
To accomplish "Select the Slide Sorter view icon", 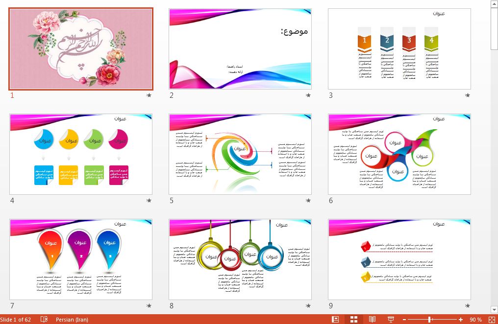I will tap(354, 320).
